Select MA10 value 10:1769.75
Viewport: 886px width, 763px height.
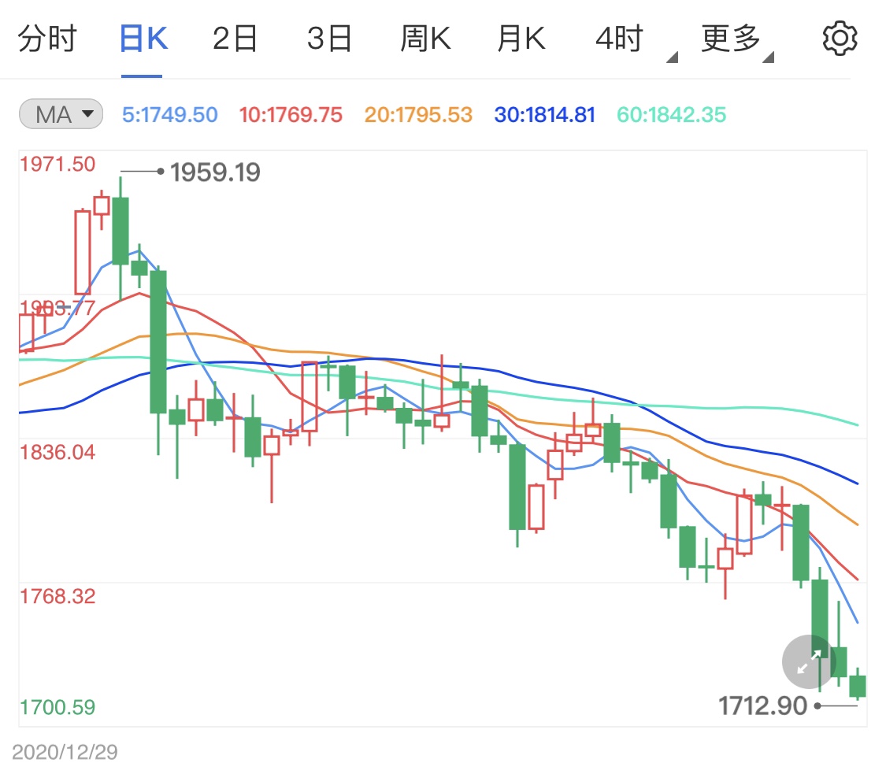[291, 115]
